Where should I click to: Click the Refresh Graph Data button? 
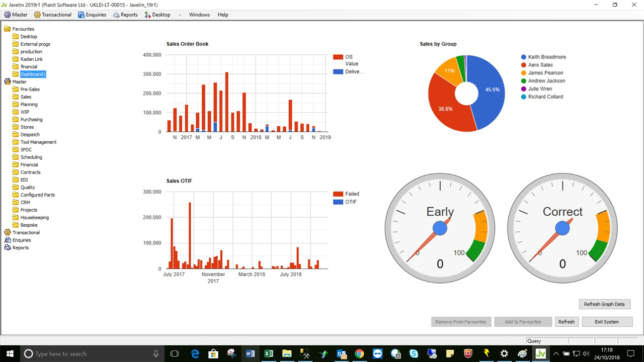coord(604,304)
